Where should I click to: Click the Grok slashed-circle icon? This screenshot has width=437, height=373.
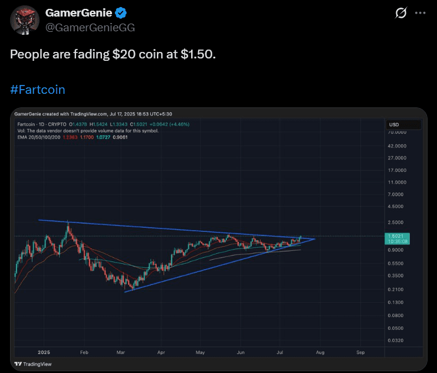(x=401, y=13)
